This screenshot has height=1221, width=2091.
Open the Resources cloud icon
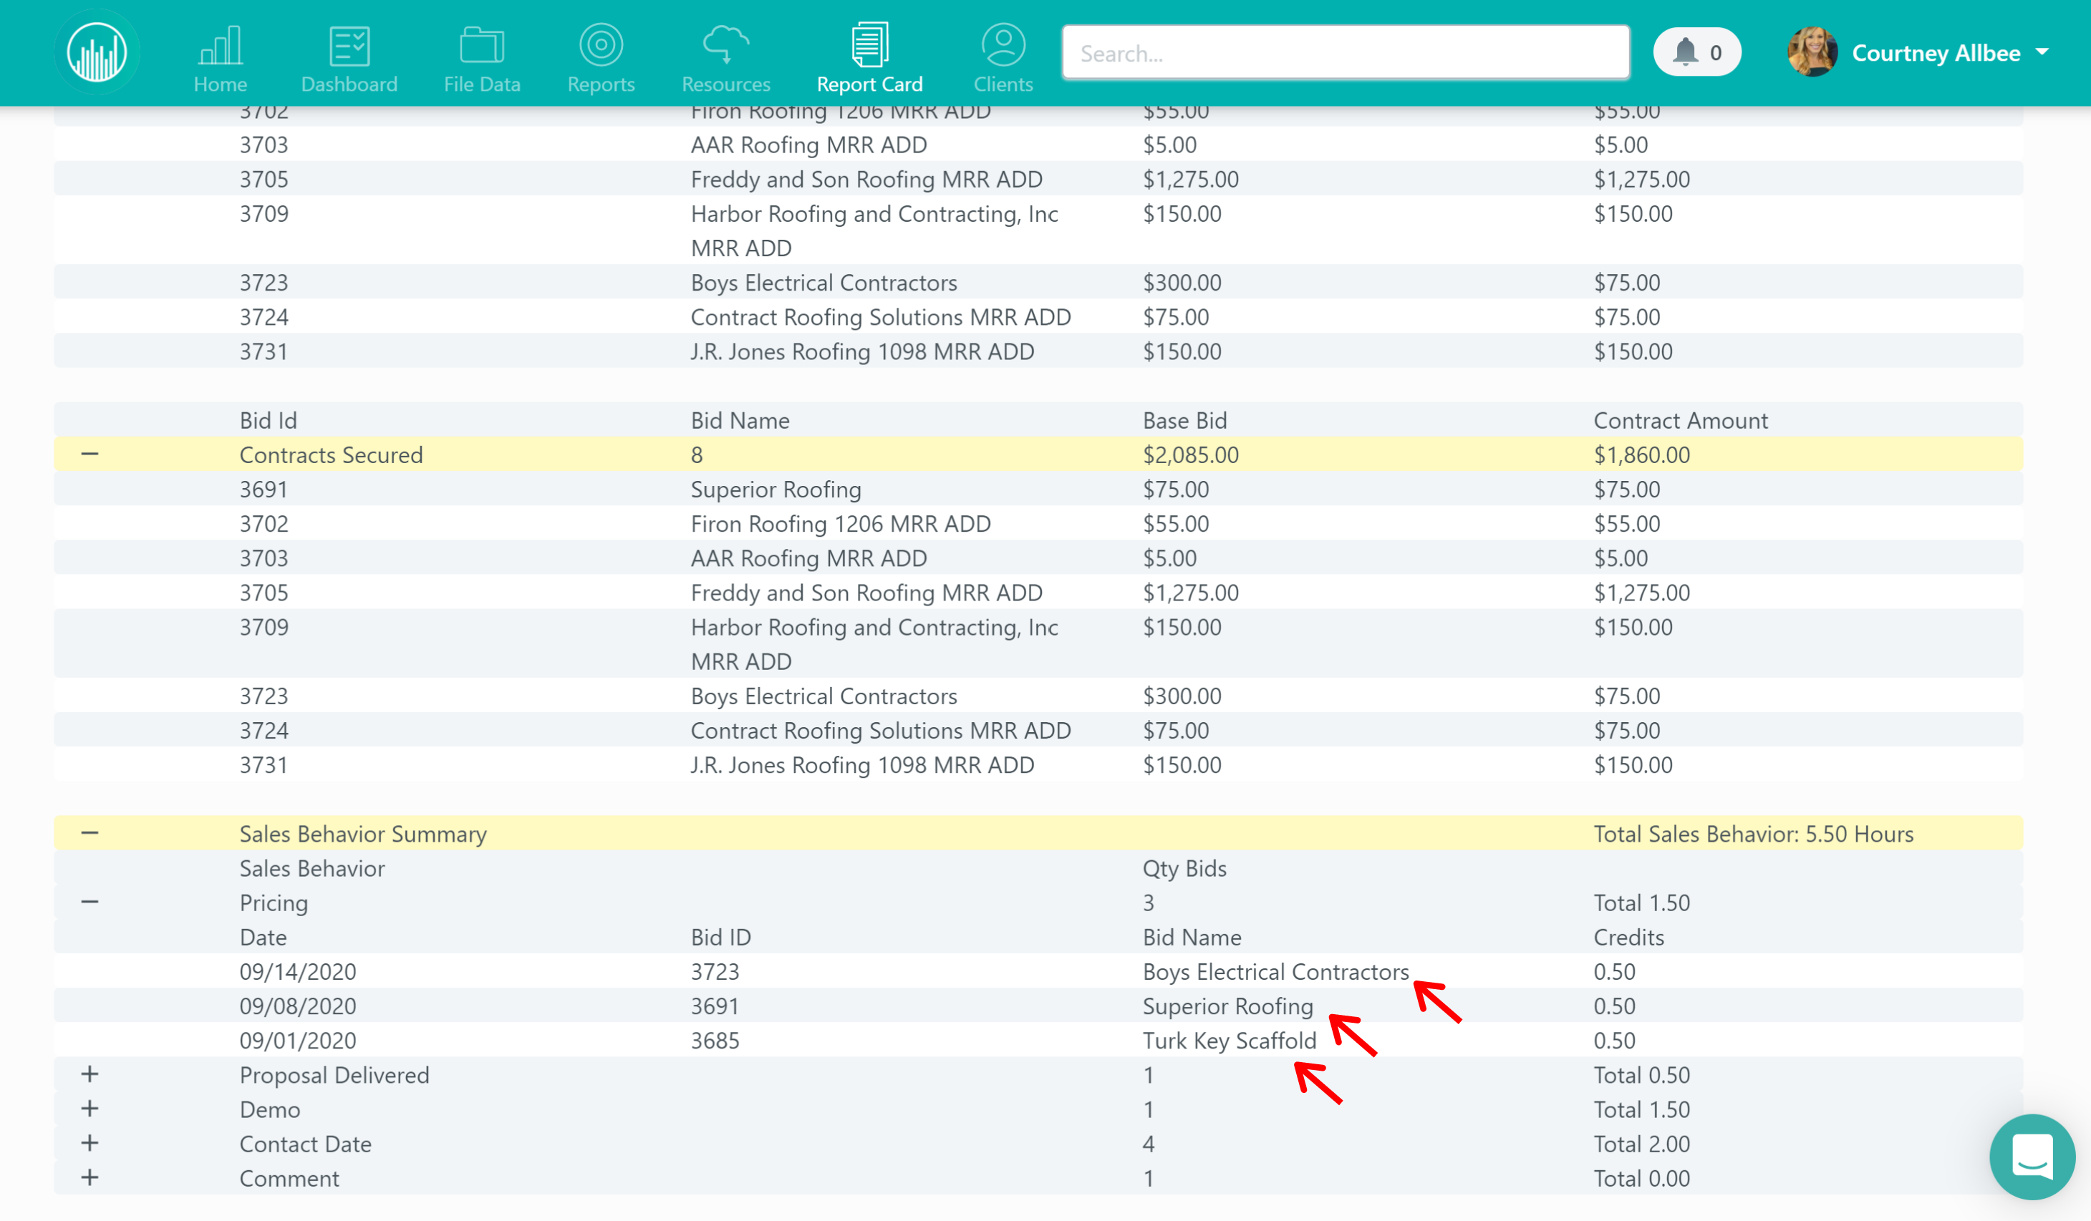[726, 45]
